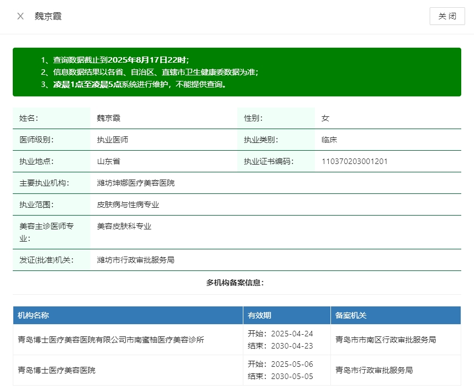
Task: Select the 市南蜜柚医疗美容诊所 institution row
Action: [111, 340]
